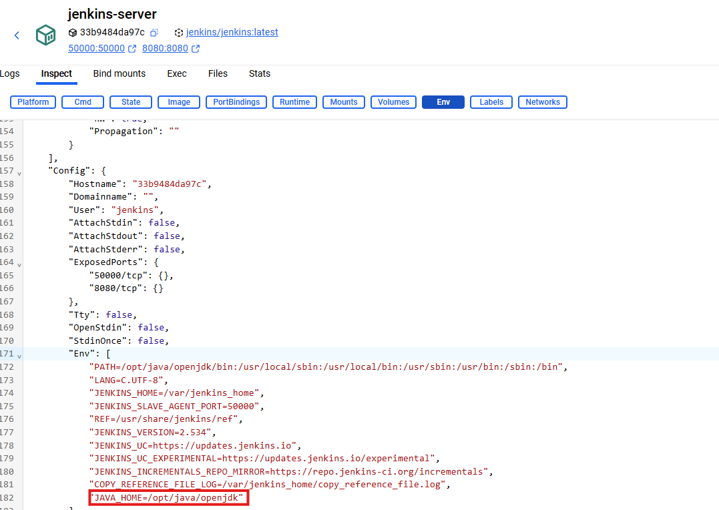
Task: Click the OpenStdin false value
Action: pyautogui.click(x=151, y=328)
